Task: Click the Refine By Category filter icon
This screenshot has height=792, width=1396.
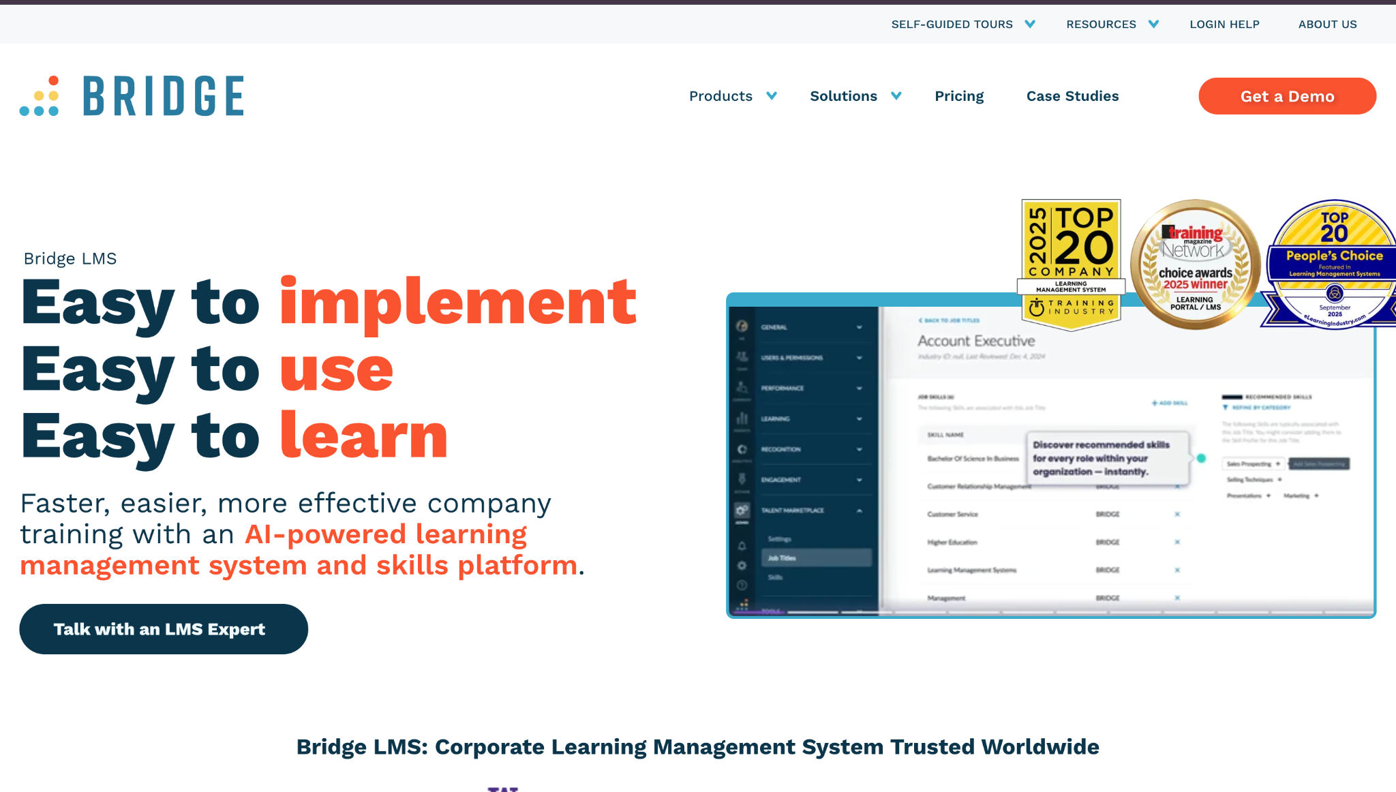Action: [x=1225, y=408]
